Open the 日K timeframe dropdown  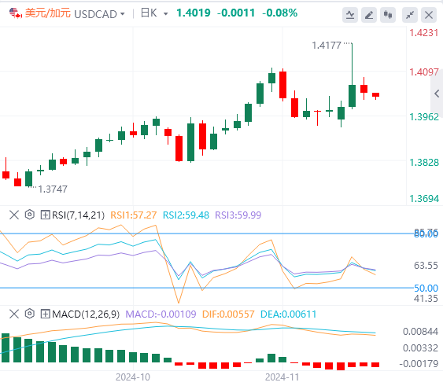coord(165,14)
